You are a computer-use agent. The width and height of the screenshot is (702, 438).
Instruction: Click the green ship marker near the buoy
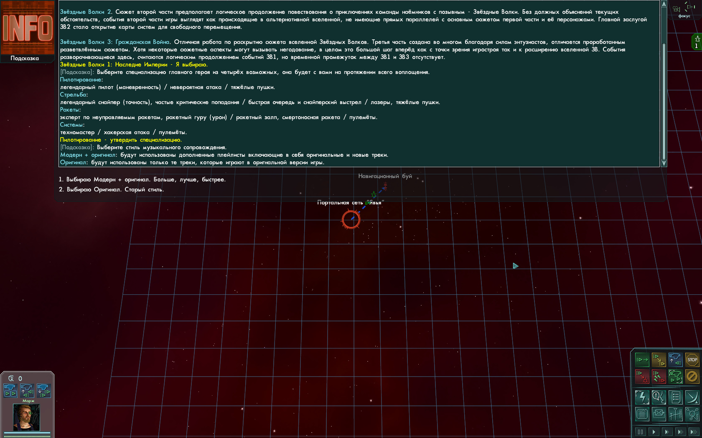pyautogui.click(x=374, y=194)
